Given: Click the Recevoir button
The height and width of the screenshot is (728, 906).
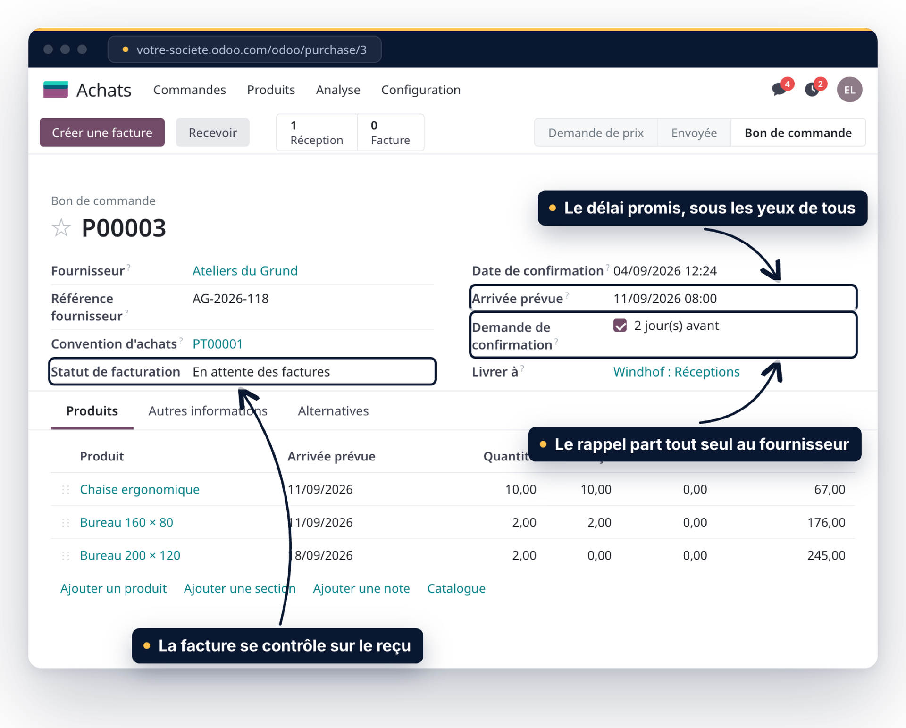Looking at the screenshot, I should [213, 133].
